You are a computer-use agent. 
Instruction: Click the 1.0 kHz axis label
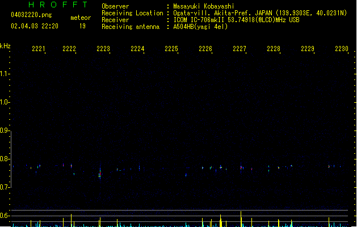5,102
